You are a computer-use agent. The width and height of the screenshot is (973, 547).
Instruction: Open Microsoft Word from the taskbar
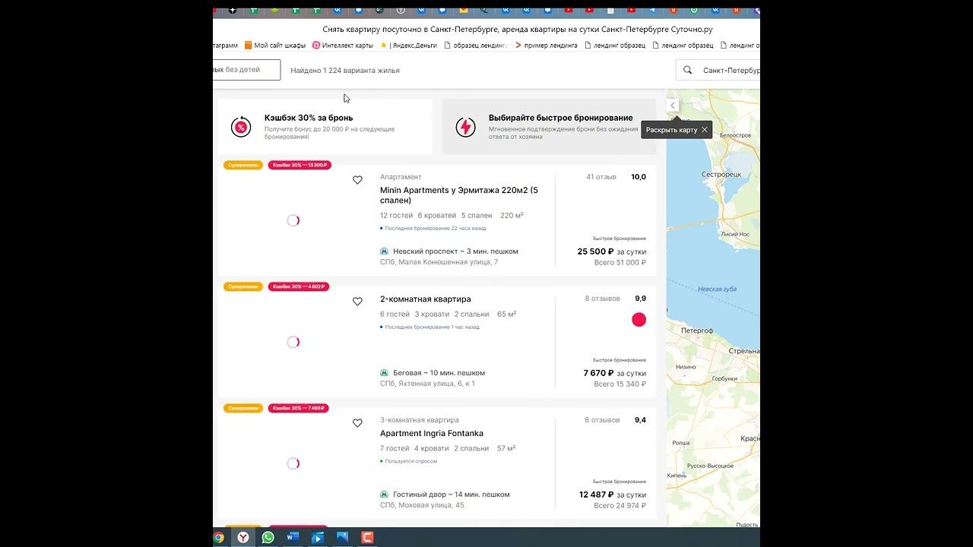click(293, 537)
